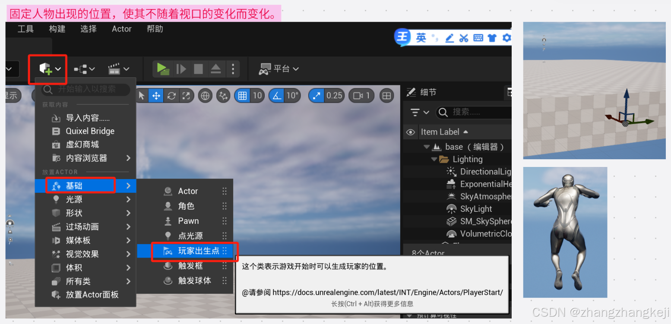Click the 搜索 search field in Details
Screen dimensions: 671x324
469,112
